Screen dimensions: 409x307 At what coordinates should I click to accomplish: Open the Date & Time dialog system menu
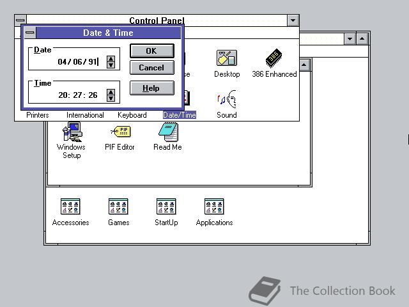point(30,33)
